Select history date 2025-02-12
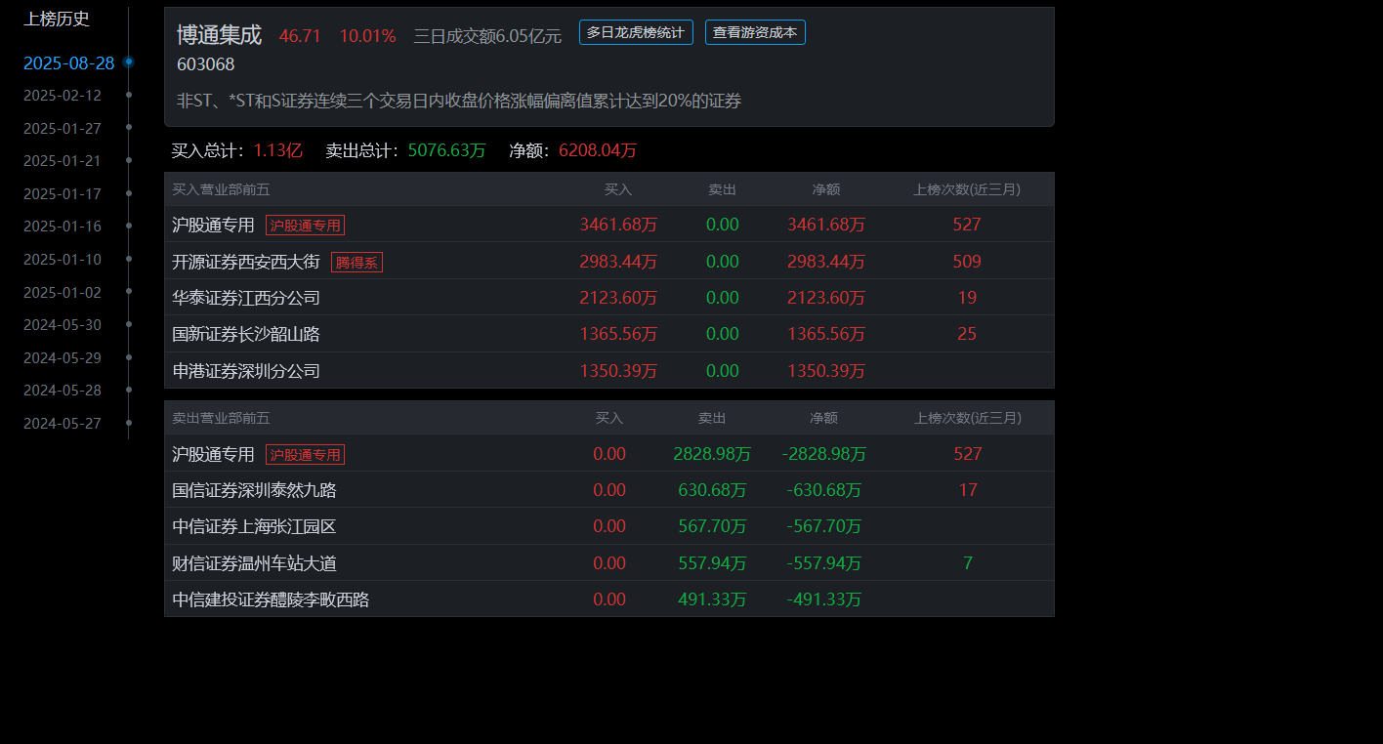Image resolution: width=1383 pixels, height=744 pixels. pyautogui.click(x=63, y=96)
